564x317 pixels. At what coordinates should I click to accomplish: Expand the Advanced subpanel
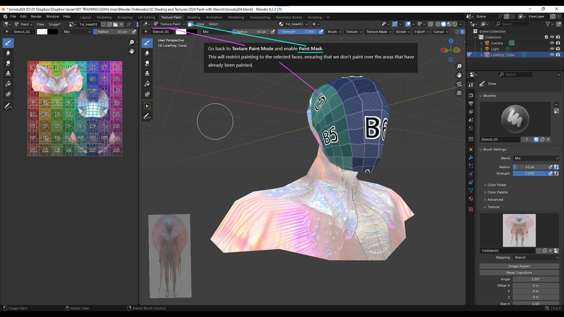495,200
